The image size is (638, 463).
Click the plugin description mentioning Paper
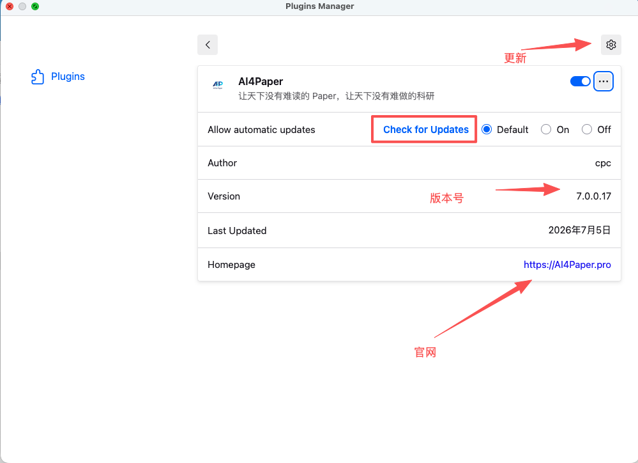pos(337,96)
